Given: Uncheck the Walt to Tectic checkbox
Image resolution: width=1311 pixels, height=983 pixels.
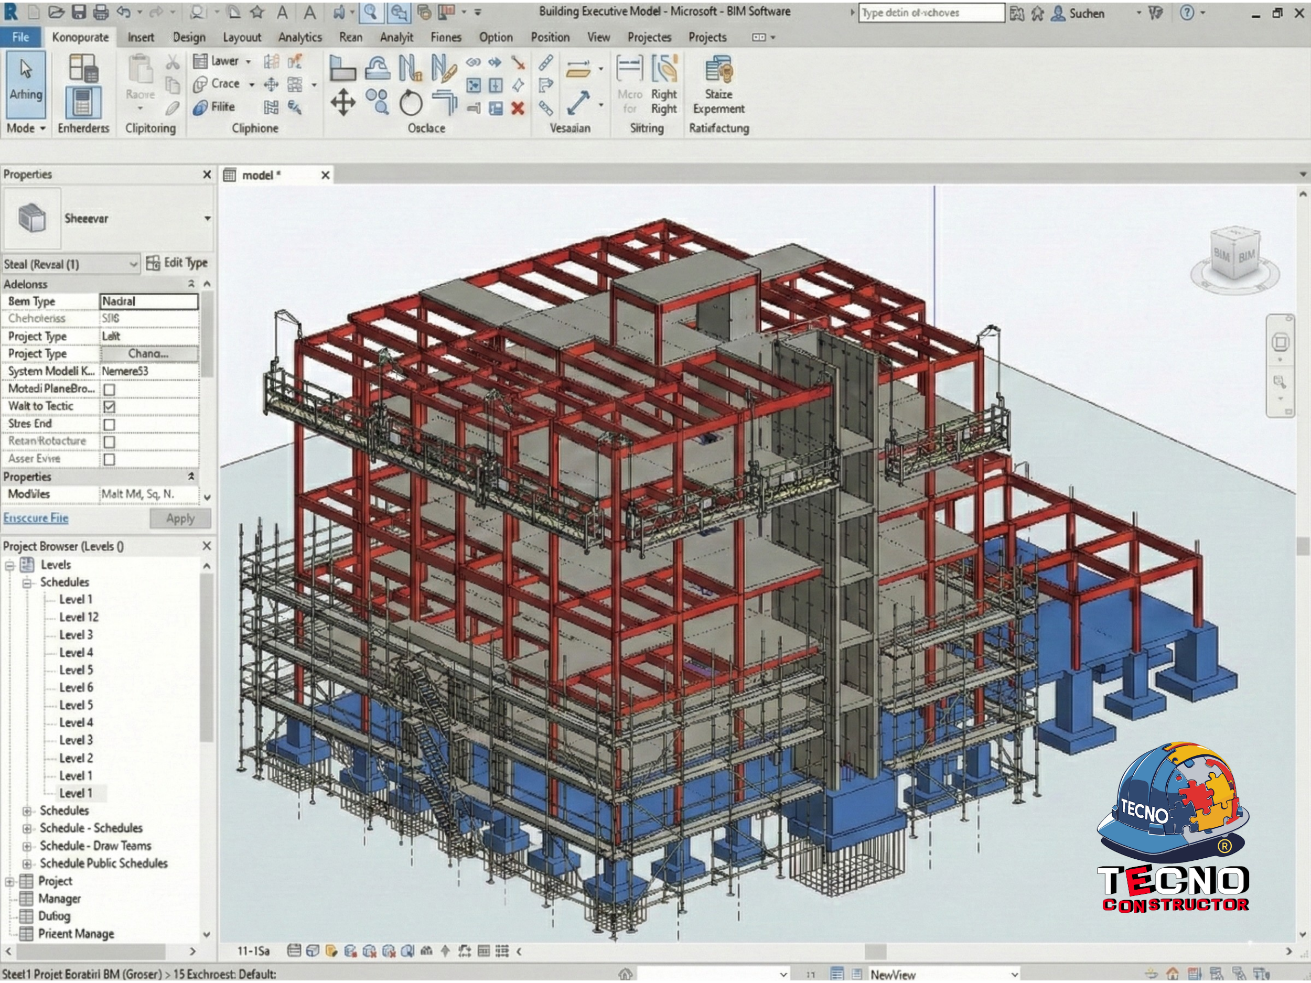Looking at the screenshot, I should tap(109, 407).
